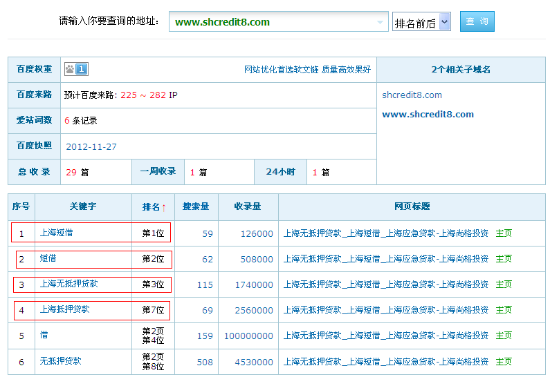Click the index count 126000 in row 1
This screenshot has height=377, width=550.
tap(257, 234)
